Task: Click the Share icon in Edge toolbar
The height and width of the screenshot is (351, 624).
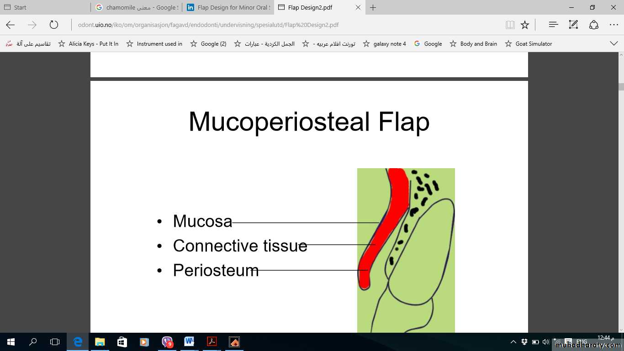Action: (x=593, y=25)
